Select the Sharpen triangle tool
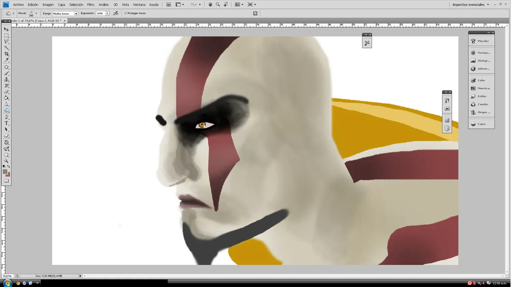 click(x=6, y=104)
